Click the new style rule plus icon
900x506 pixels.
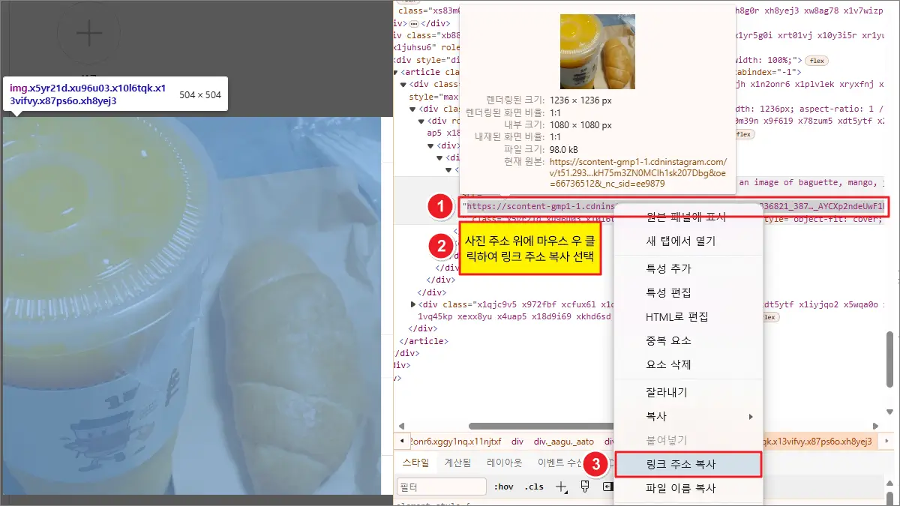[561, 487]
